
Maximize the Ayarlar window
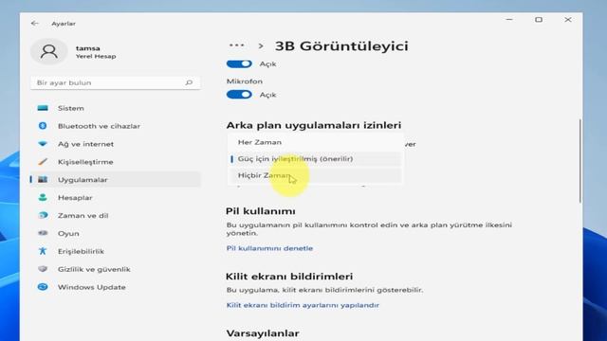(x=539, y=19)
